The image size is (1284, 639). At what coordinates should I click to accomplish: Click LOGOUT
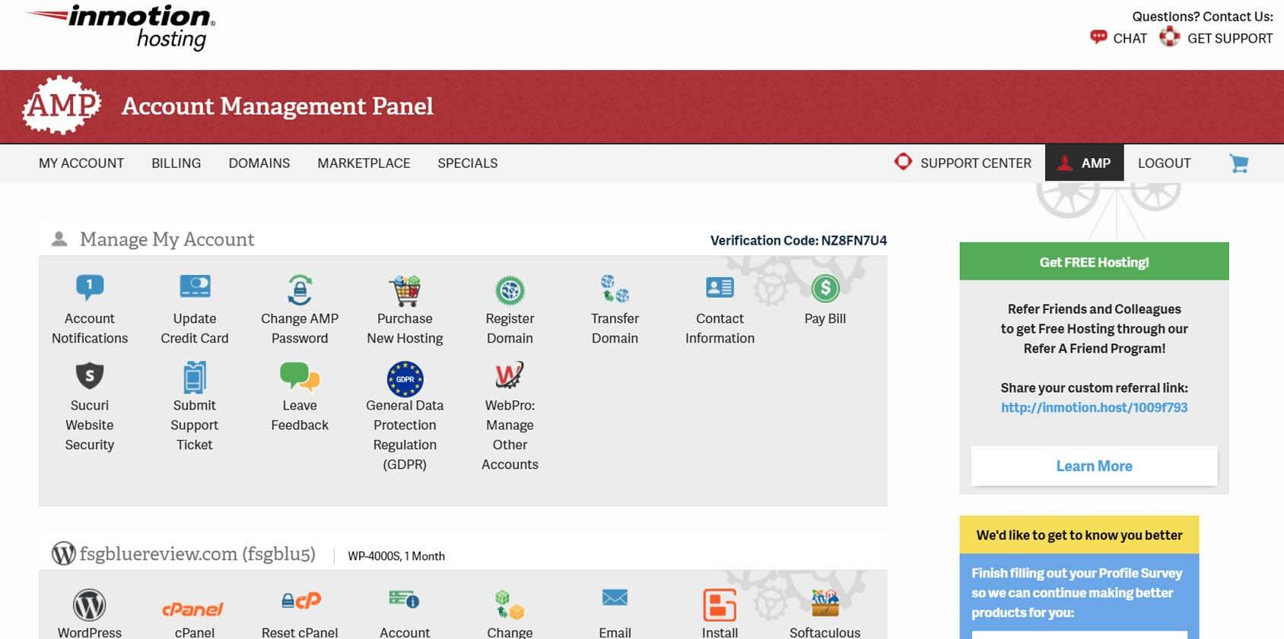click(x=1165, y=163)
